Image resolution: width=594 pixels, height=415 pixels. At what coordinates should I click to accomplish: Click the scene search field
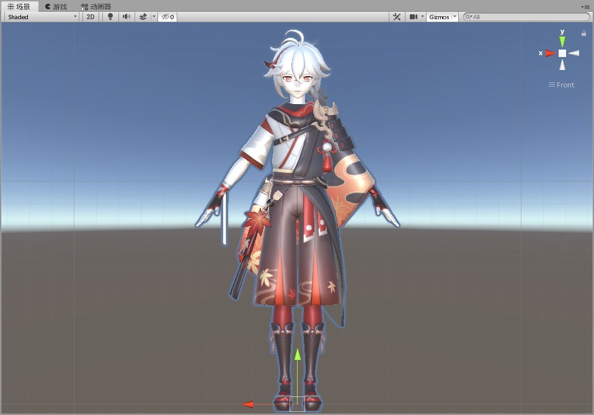(527, 17)
